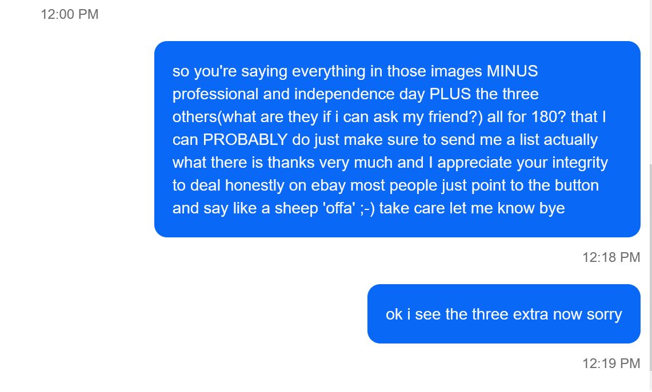The height and width of the screenshot is (392, 652).
Task: Click the 12:19 PM timestamp
Action: 611,363
